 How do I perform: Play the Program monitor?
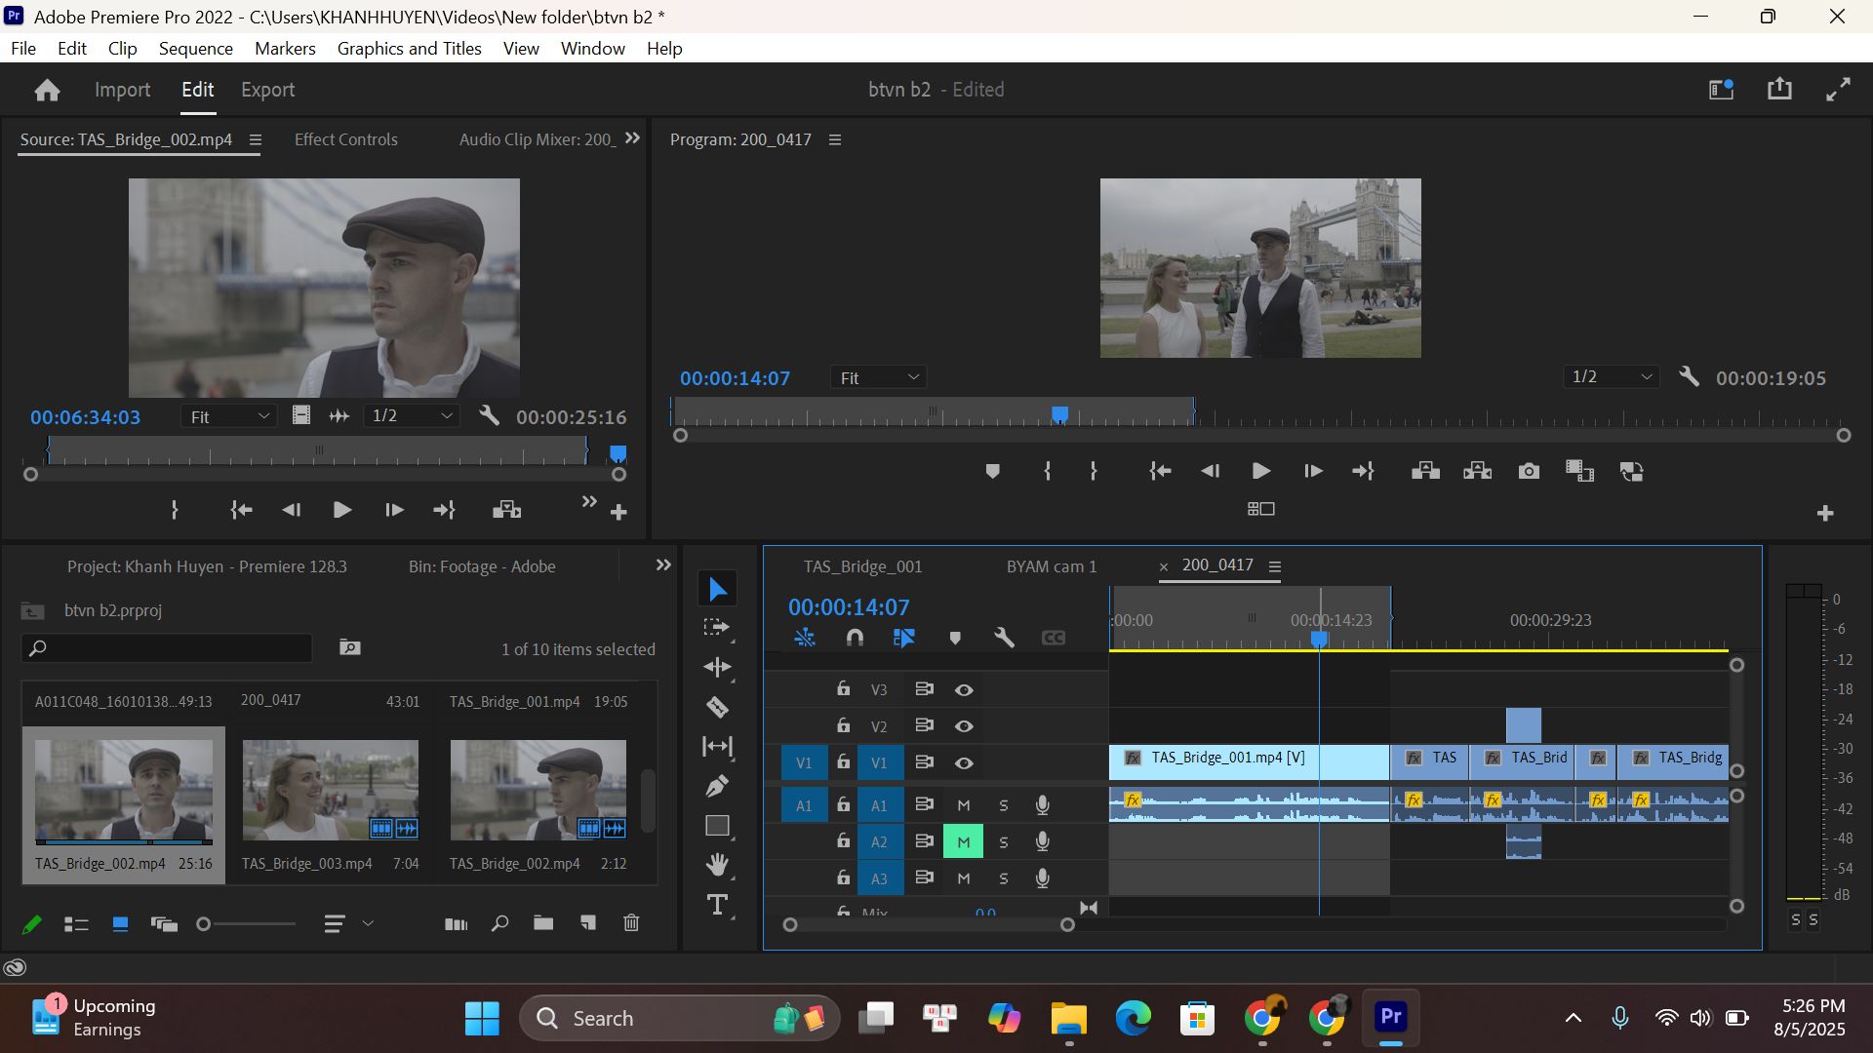click(x=1260, y=472)
